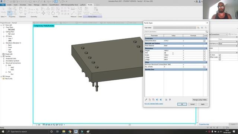The height and width of the screenshot is (134, 238).
Task: Click the Thk value cell
Action: (x=173, y=53)
